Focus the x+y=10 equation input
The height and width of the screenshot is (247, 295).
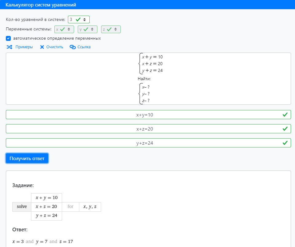click(148, 115)
